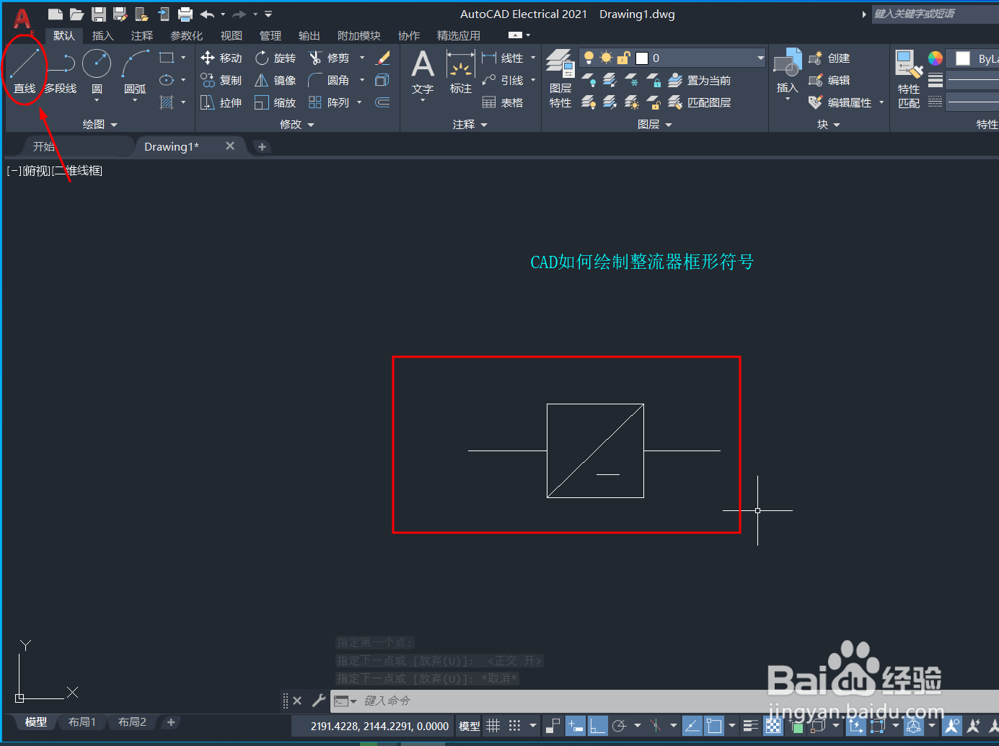Select the 多段线 (Polyline) tool
The width and height of the screenshot is (999, 746).
(x=61, y=71)
